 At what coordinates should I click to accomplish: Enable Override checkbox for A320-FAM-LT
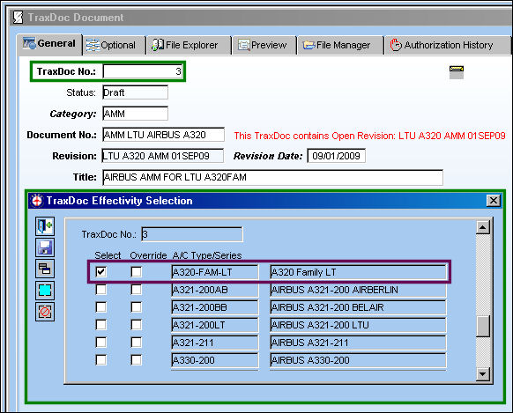coord(136,271)
